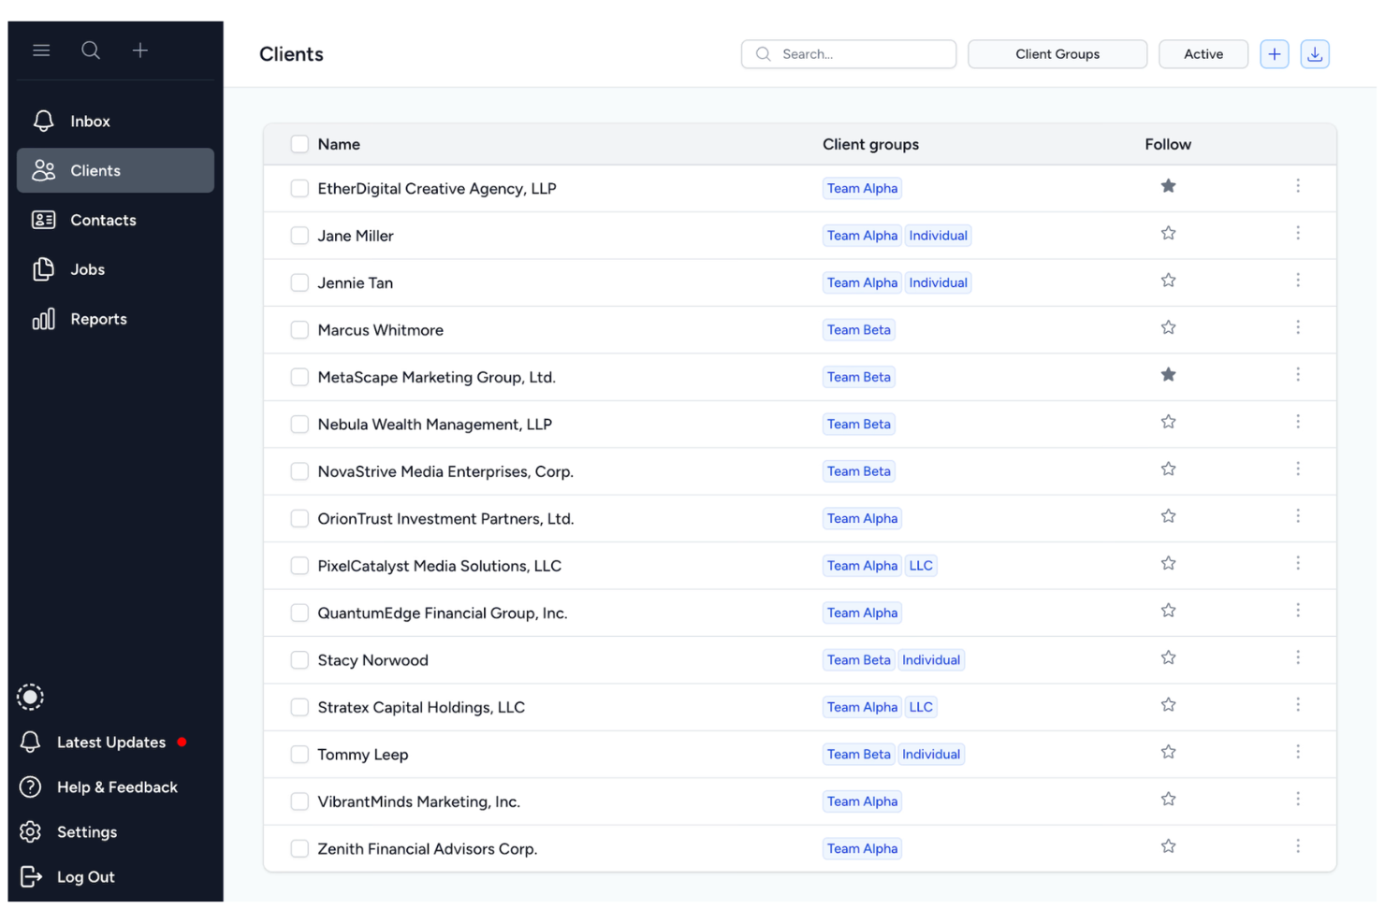Open the Jobs section
The image size is (1385, 923).
(x=87, y=269)
